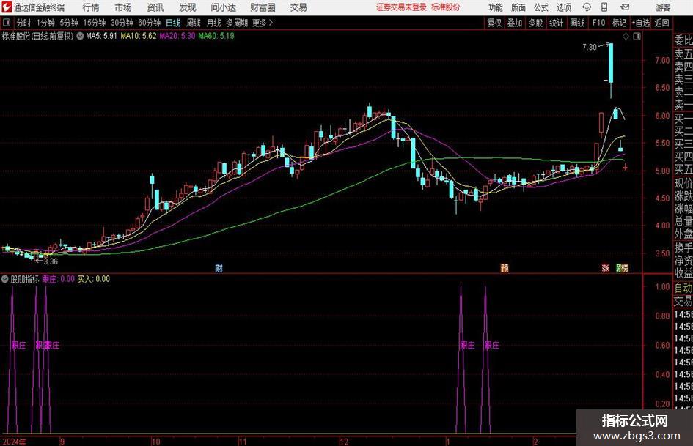
Task: Select the 日线 daily chart tab
Action: click(173, 23)
